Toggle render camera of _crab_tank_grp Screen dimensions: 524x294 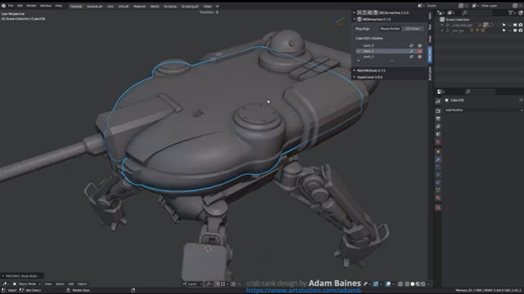(520, 25)
